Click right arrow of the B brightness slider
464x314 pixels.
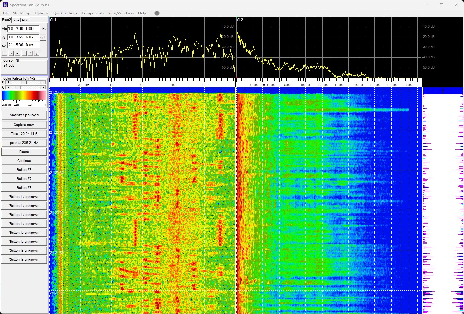(43, 82)
